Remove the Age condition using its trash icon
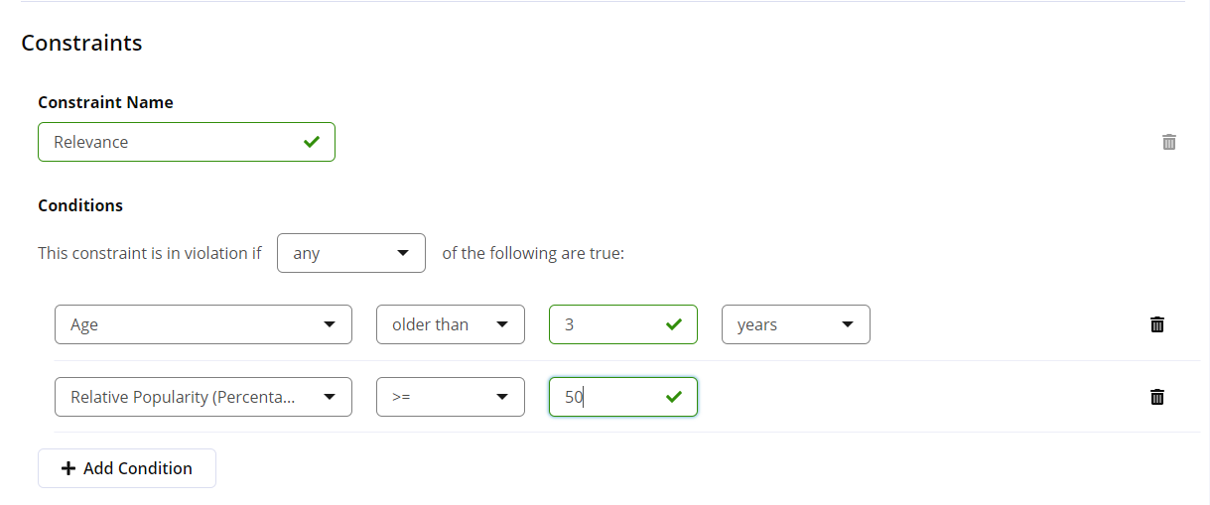Image resolution: width=1210 pixels, height=505 pixels. click(x=1156, y=324)
